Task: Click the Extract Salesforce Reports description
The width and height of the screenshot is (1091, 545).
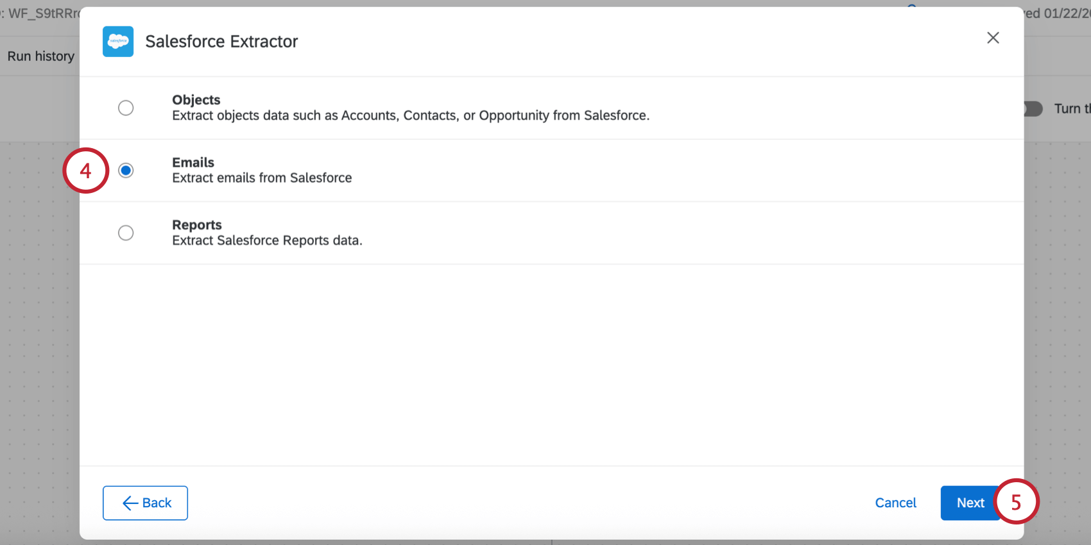Action: click(x=267, y=240)
